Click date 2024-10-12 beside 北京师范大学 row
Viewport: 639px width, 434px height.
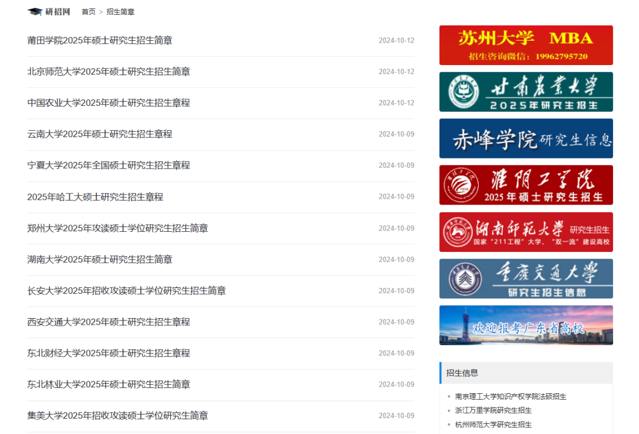[396, 72]
